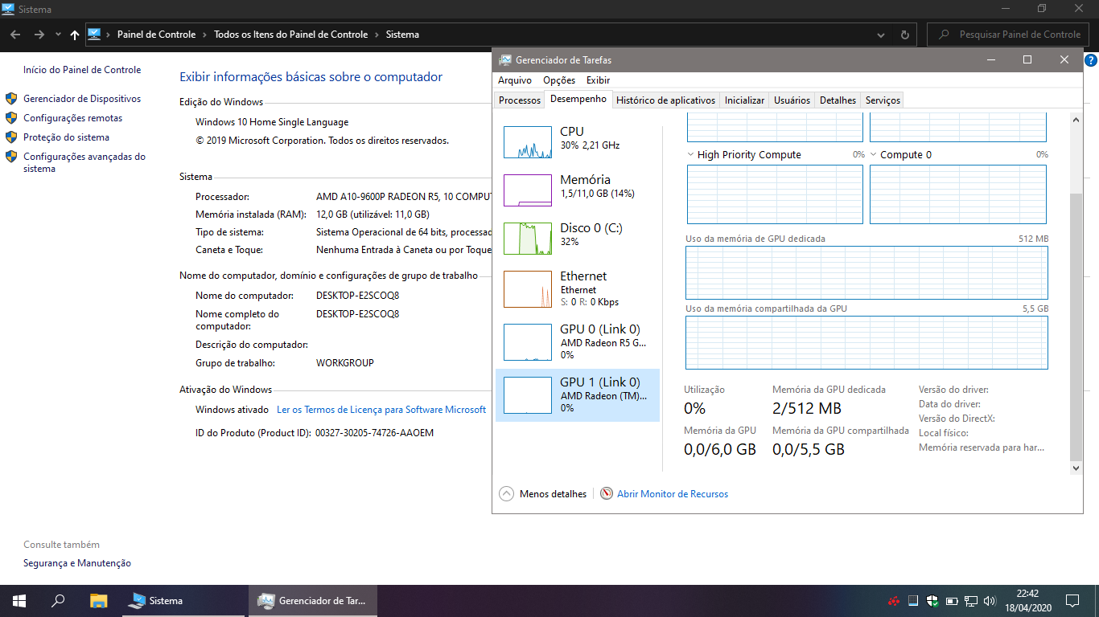Screen dimensions: 1099x617
Task: Expand Compute 0 graph dropdown
Action: tap(874, 154)
